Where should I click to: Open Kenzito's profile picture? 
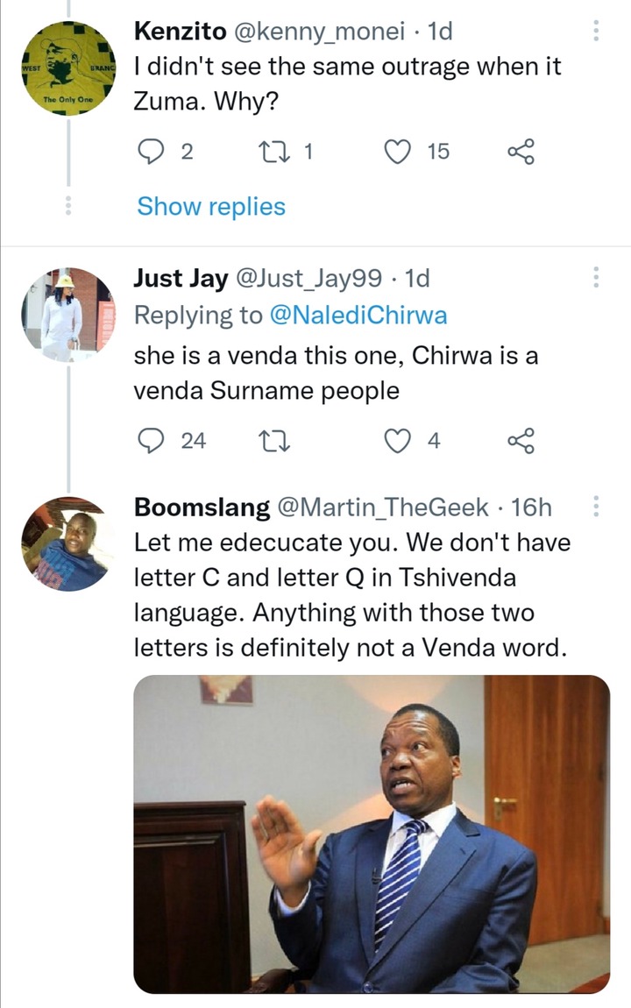click(x=68, y=68)
